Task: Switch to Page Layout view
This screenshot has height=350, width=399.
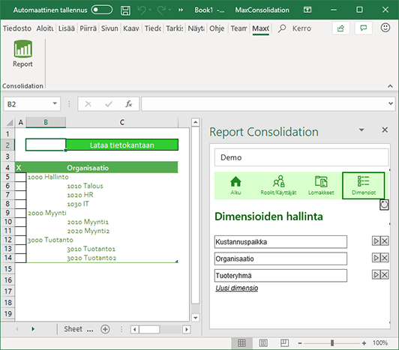Action: (263, 343)
